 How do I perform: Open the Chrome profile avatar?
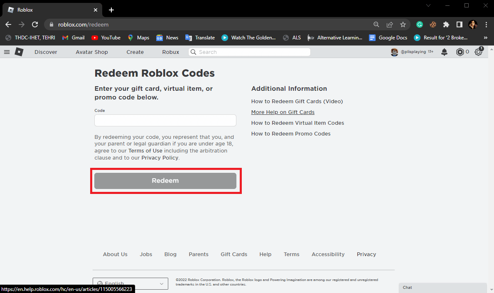click(472, 24)
